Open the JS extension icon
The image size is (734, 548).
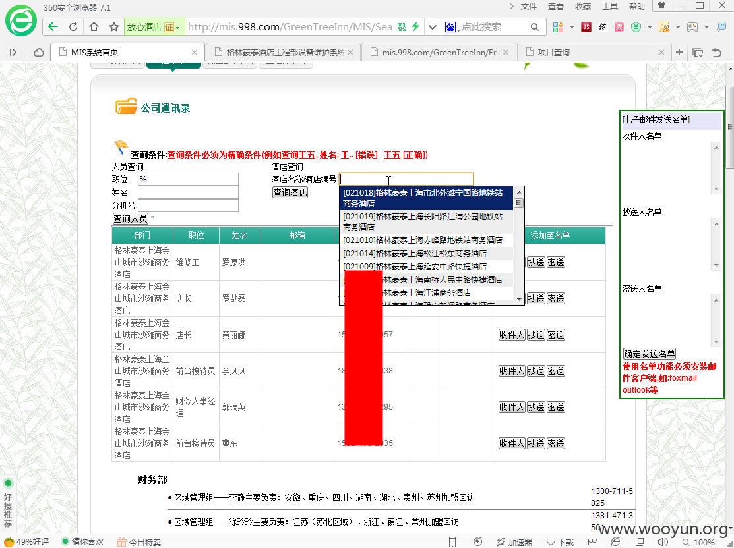tap(586, 27)
